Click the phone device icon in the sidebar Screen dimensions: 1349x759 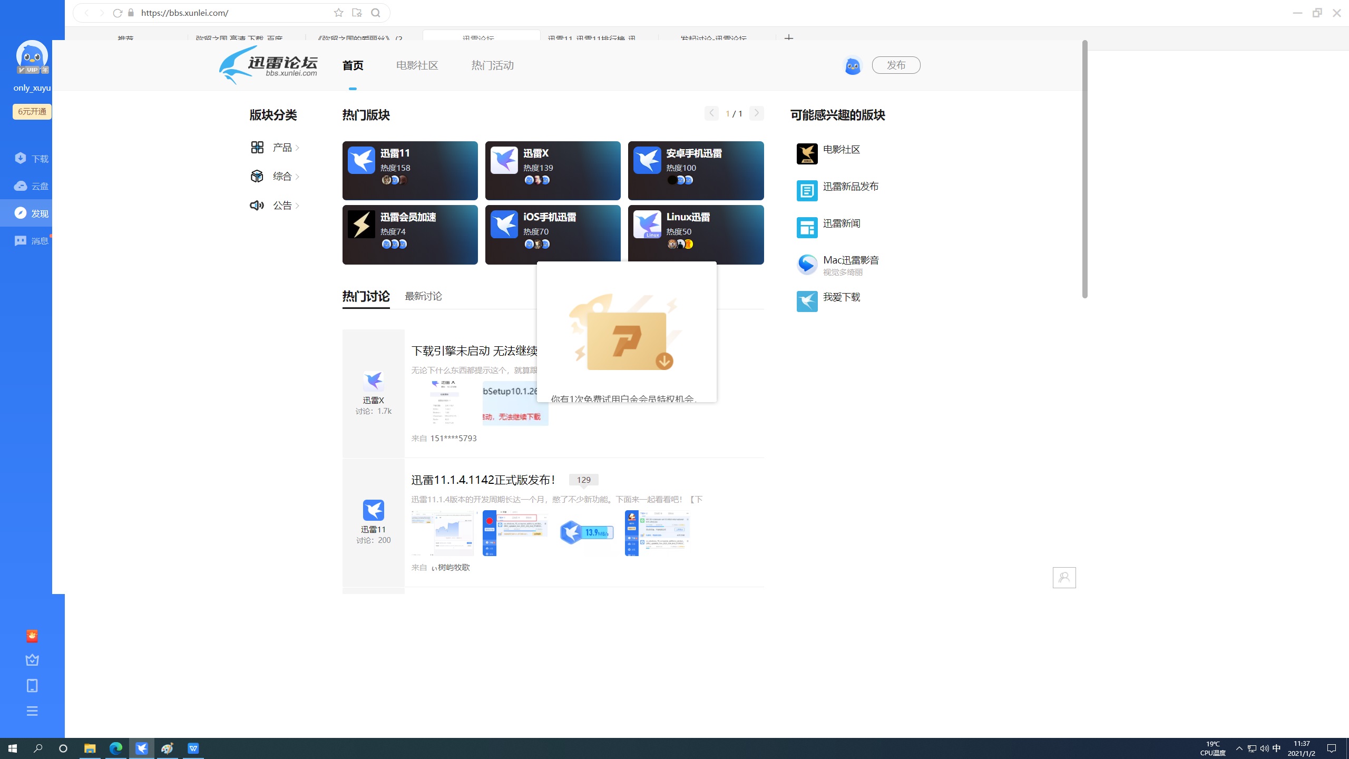click(32, 686)
